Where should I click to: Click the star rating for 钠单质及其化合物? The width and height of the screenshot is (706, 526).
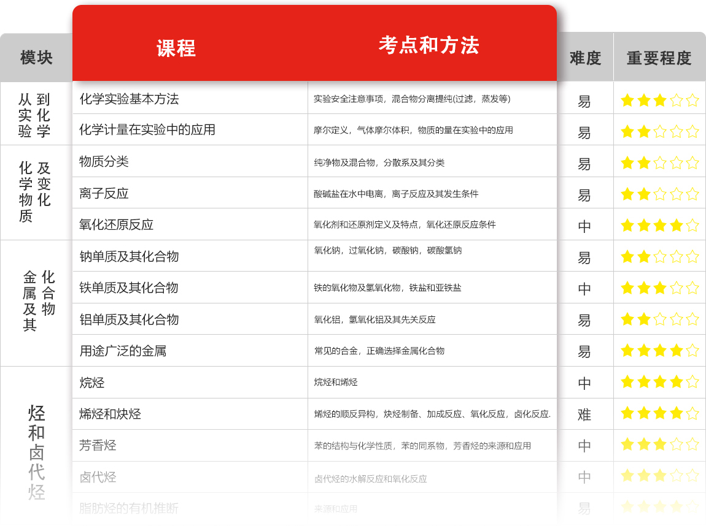pyautogui.click(x=659, y=256)
